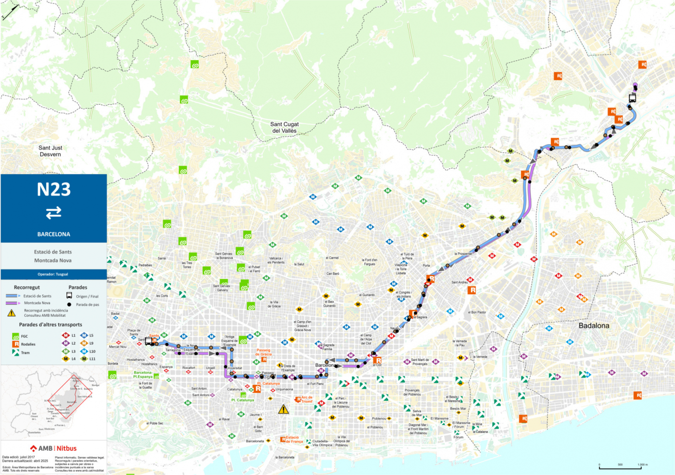Image resolution: width=675 pixels, height=475 pixels.
Task: Click the Parades legend heading
Action: pyautogui.click(x=78, y=287)
